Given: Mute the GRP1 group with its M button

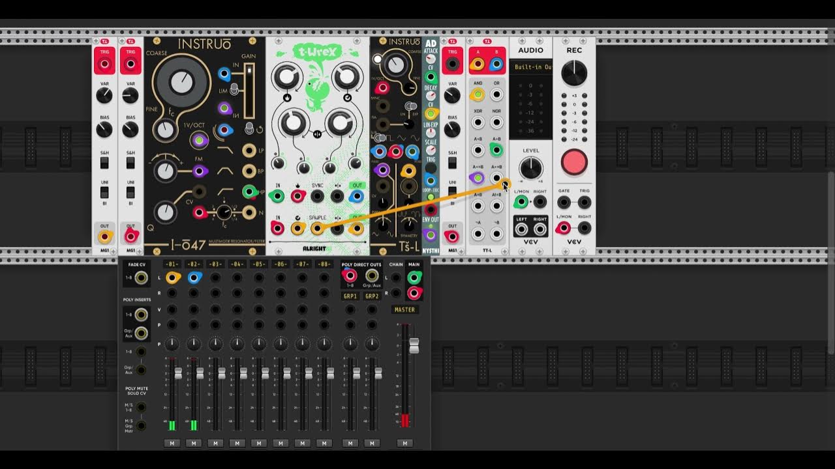Looking at the screenshot, I should (350, 443).
